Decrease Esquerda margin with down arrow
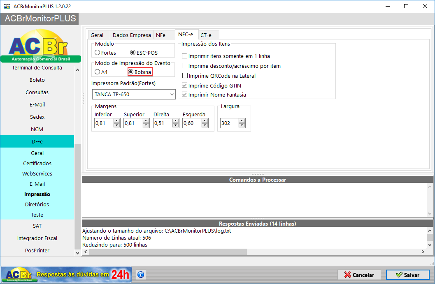The width and height of the screenshot is (435, 284). coord(205,125)
